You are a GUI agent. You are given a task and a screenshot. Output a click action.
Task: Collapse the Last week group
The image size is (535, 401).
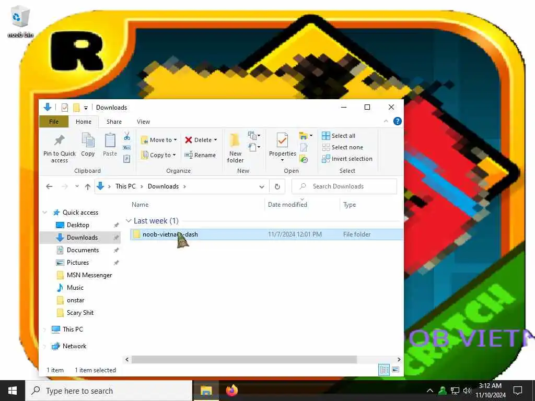coord(129,221)
